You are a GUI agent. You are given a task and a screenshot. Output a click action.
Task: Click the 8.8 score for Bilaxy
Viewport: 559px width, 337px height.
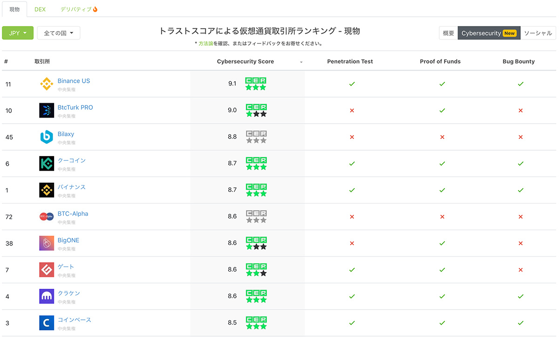point(232,137)
